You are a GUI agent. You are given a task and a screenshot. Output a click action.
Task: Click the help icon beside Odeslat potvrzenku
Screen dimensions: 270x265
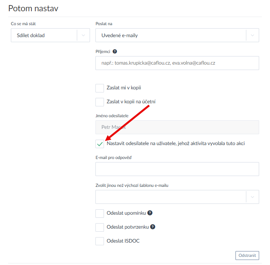(153, 227)
